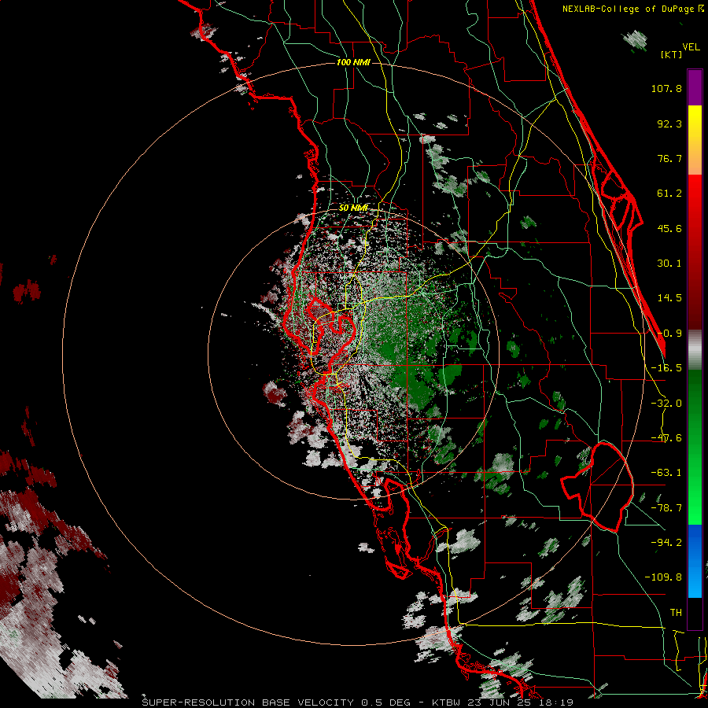Select the -0.9 velocity scale value
This screenshot has width=708, height=708.
point(669,334)
